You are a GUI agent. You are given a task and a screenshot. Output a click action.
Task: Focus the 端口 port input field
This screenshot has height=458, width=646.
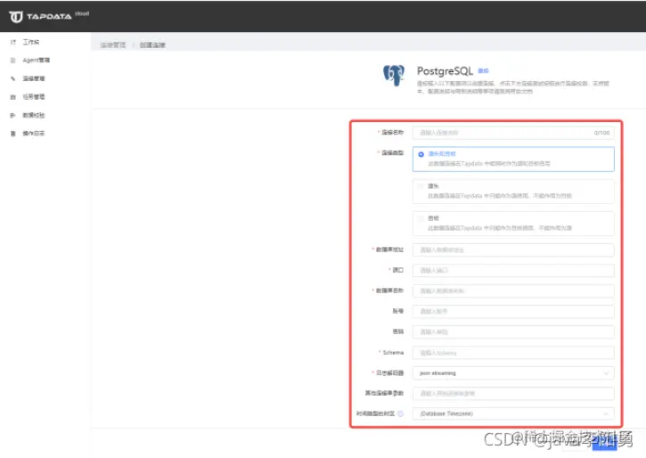[513, 271]
